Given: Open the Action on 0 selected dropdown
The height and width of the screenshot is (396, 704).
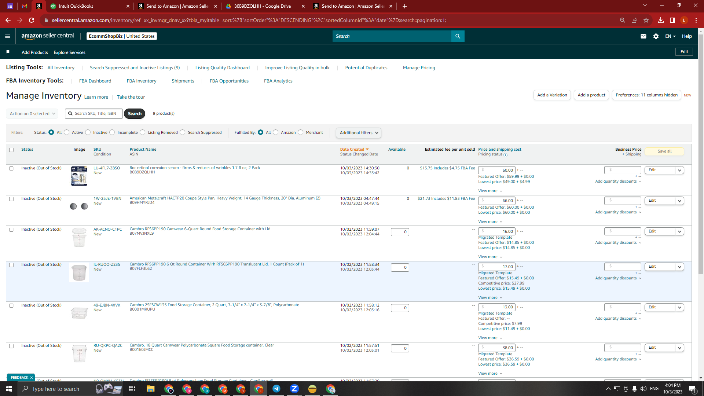Looking at the screenshot, I should (x=32, y=114).
